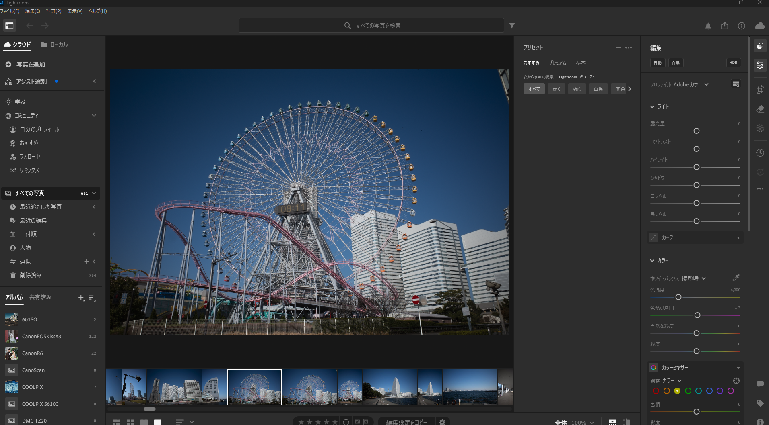The height and width of the screenshot is (425, 769).
Task: Click the share export icon
Action: tap(724, 26)
